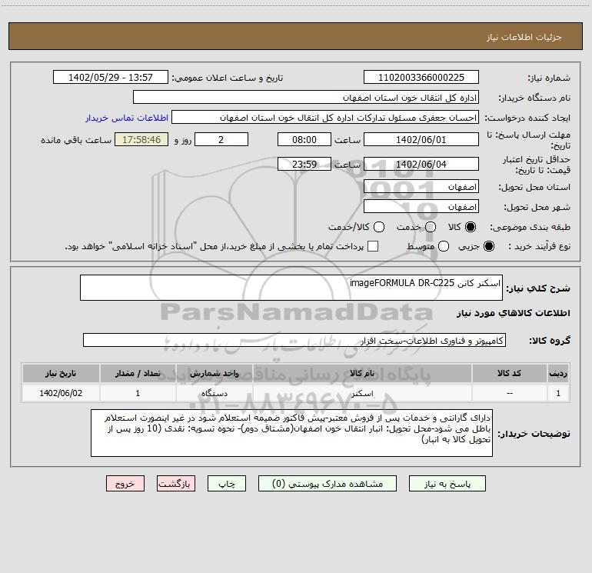Viewport: 592px width, 573px height.
Task: Click the توضیحات خریدار label
Action: (x=534, y=434)
